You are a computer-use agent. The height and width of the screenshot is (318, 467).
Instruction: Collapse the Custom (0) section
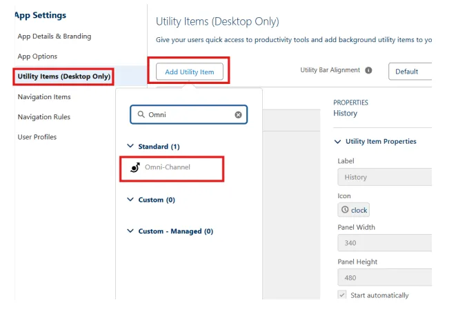click(x=130, y=200)
